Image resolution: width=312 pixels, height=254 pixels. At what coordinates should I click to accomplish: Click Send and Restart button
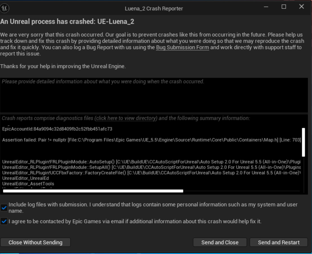(x=279, y=242)
